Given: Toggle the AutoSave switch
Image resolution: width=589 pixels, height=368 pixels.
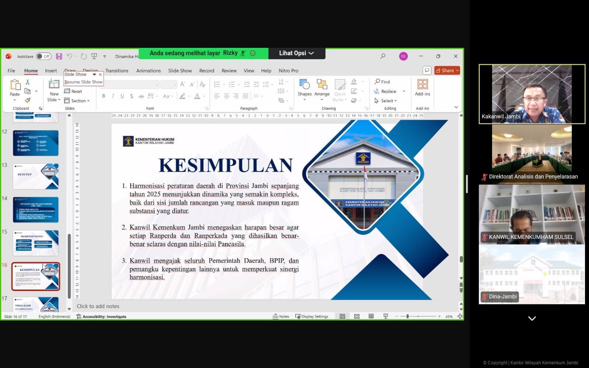Looking at the screenshot, I should pyautogui.click(x=43, y=56).
